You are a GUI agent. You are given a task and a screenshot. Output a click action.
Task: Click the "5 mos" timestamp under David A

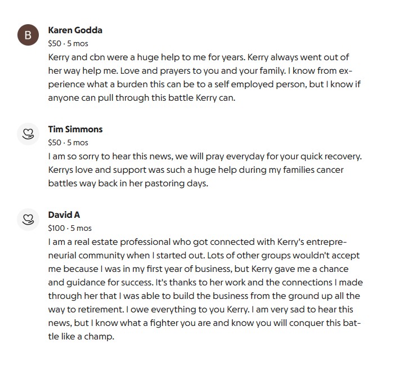(x=81, y=228)
